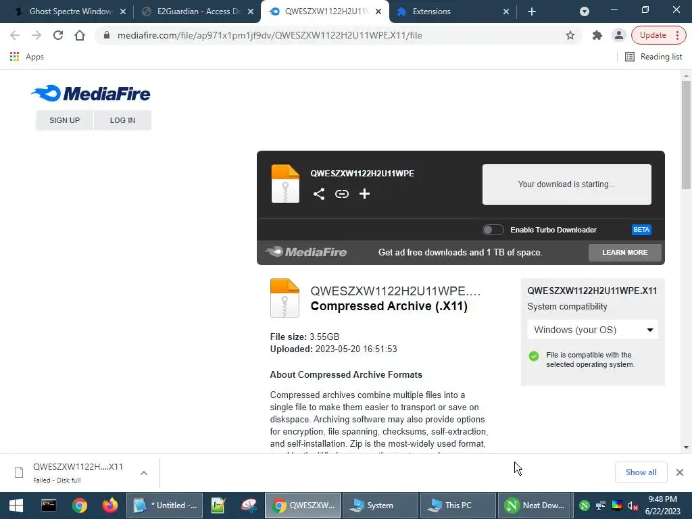Open Reading list panel
This screenshot has width=692, height=519.
click(653, 57)
